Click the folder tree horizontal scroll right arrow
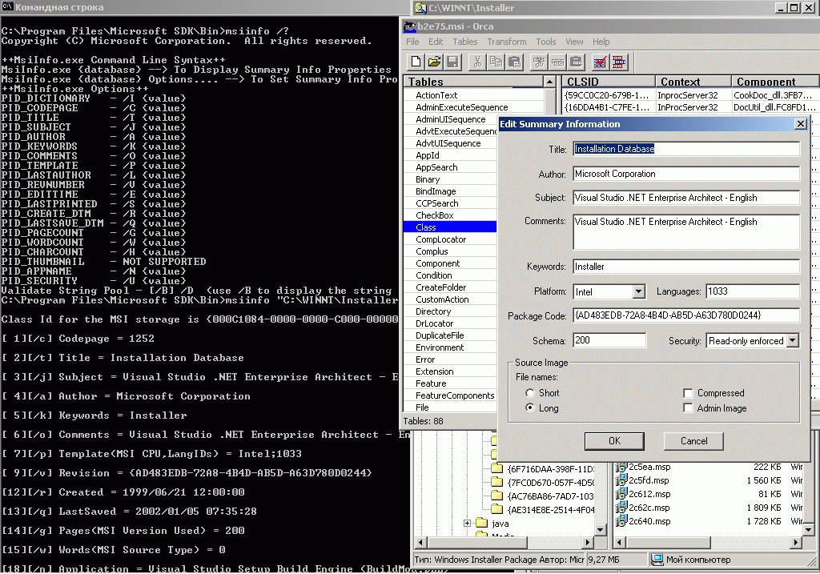Screen dimensions: 820x574 click(x=587, y=543)
